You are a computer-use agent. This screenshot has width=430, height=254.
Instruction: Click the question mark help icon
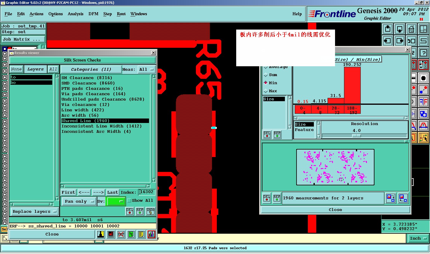423,53
